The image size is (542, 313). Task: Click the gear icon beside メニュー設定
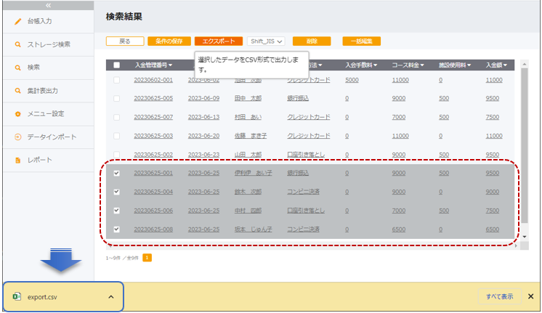(x=17, y=114)
